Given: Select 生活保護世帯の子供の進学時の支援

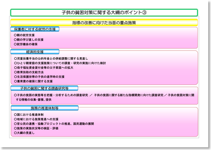Looking at the screenshot, I should click(39, 77).
